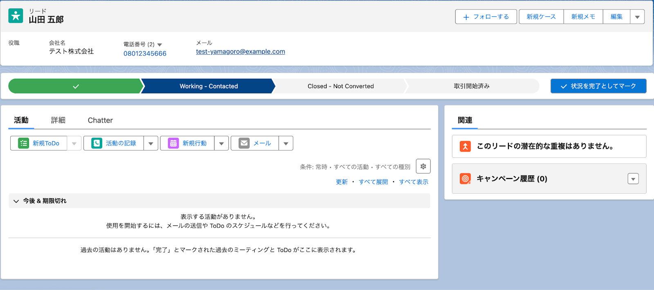Click the すべて表示 link
This screenshot has width=654, height=290.
click(414, 182)
